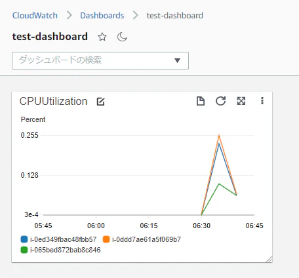The height and width of the screenshot is (278, 299).
Task: Click the 0.255 y-axis value
Action: (x=30, y=135)
